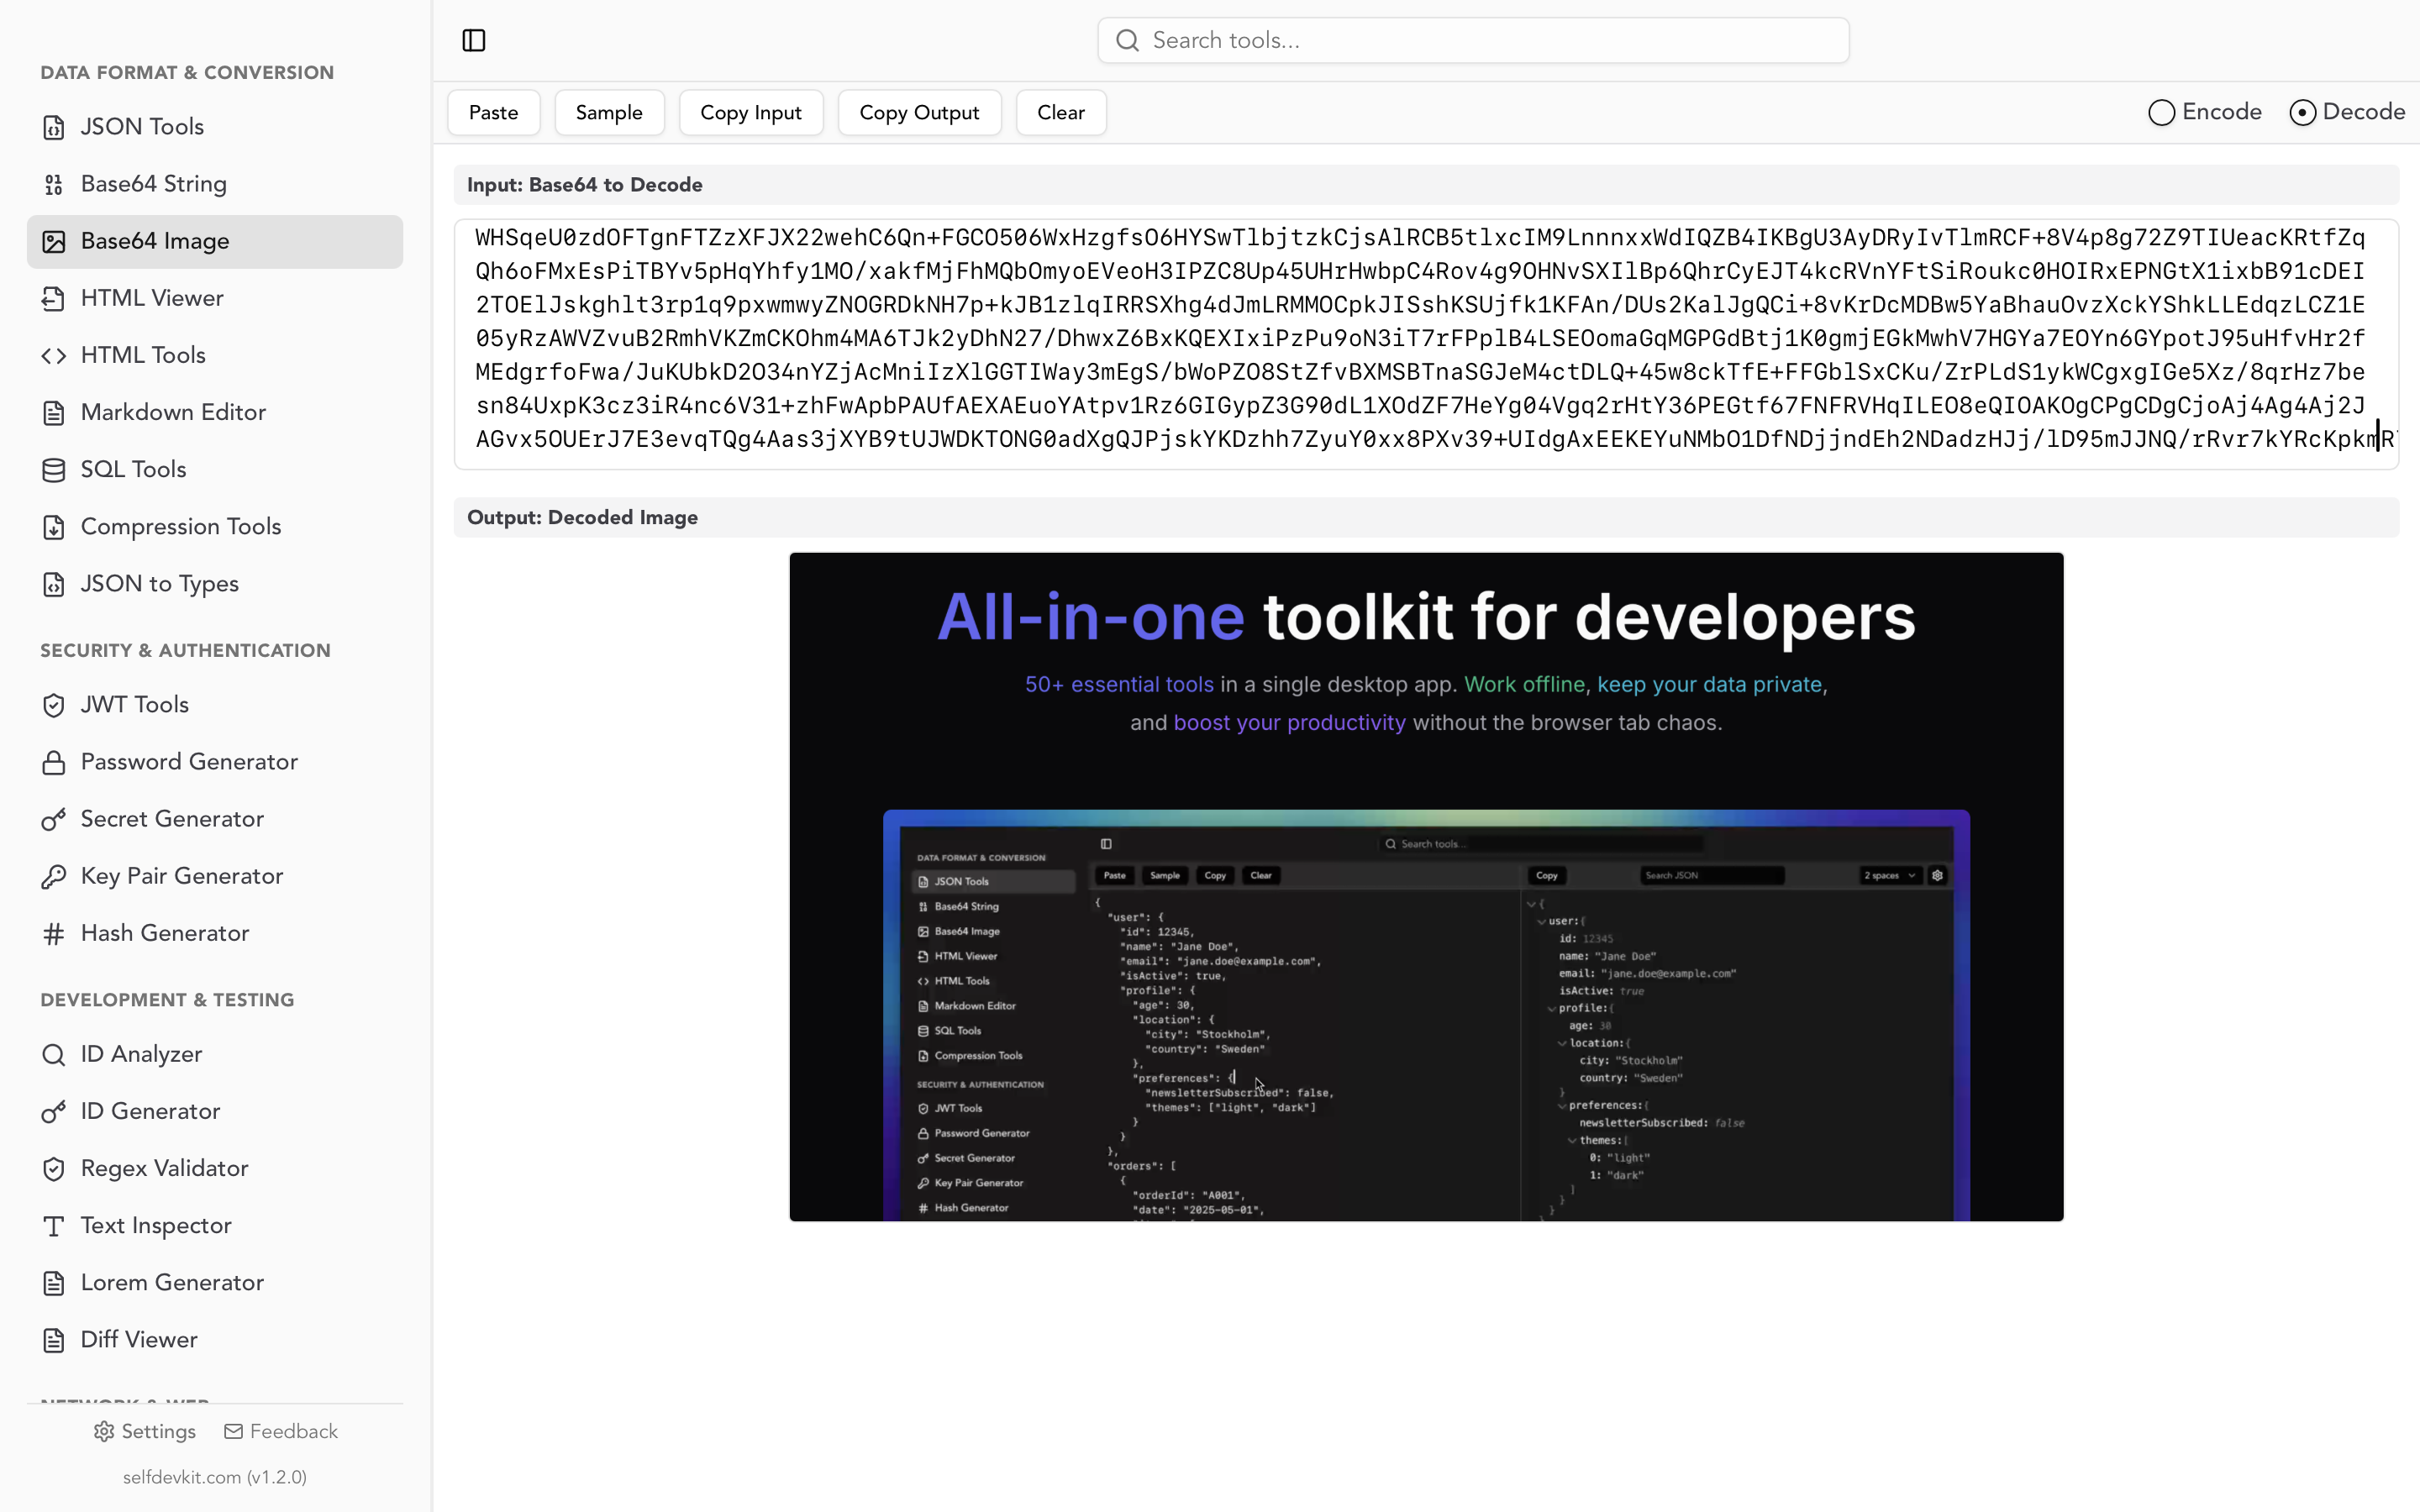
Task: Click the Hash Generator hash icon
Action: [x=54, y=934]
